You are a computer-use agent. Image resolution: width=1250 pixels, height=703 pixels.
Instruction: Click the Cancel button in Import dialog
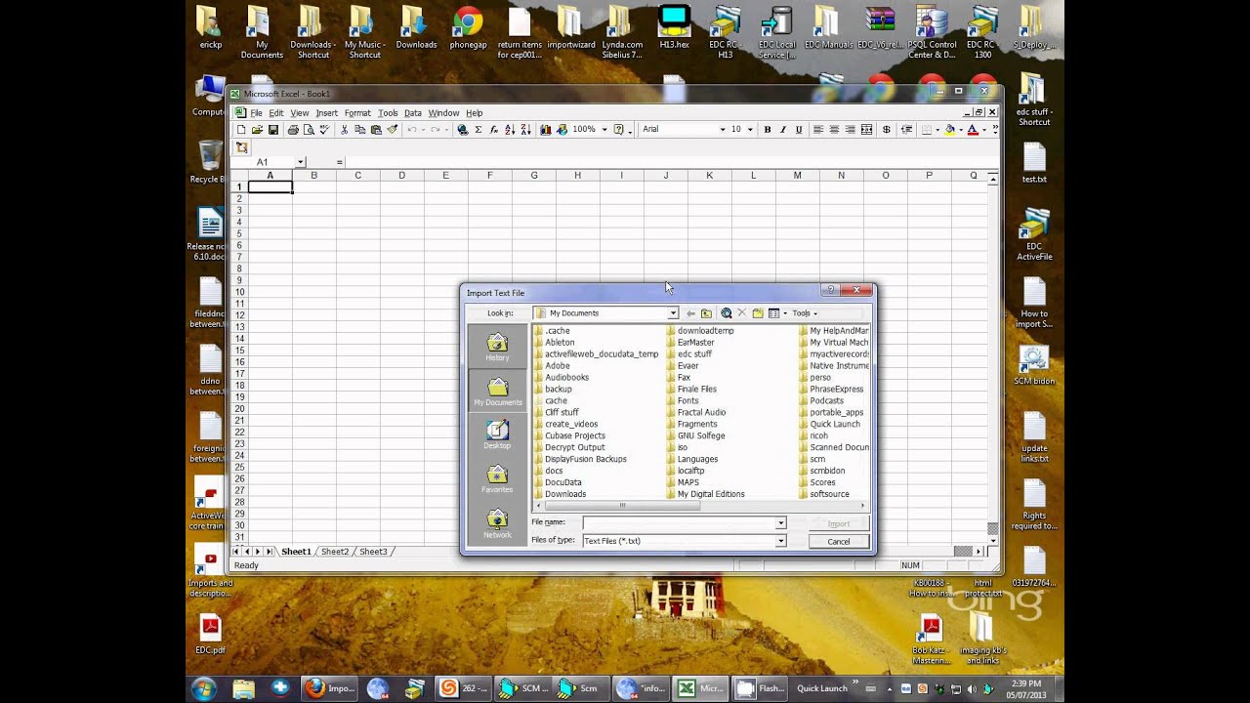pos(839,541)
